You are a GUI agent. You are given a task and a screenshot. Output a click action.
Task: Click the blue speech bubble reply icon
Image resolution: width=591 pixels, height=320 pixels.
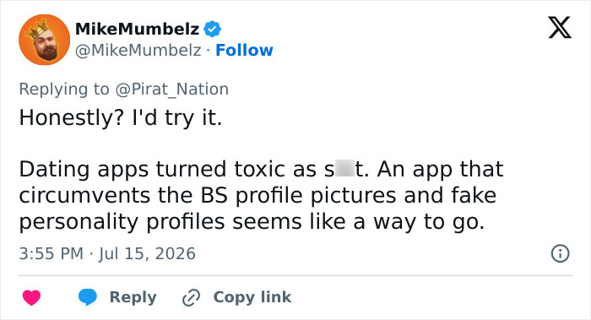click(x=88, y=297)
